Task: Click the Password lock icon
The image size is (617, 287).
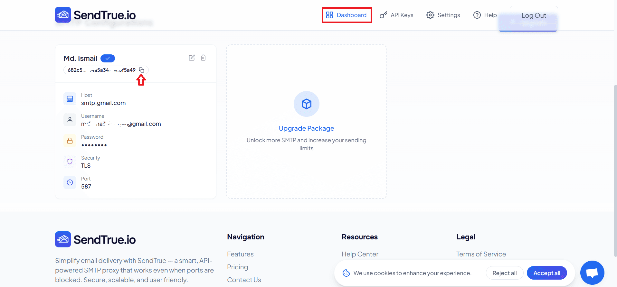Action: point(70,141)
